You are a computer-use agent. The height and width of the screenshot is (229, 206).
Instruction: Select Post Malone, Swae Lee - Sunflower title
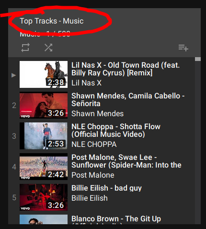(126, 161)
